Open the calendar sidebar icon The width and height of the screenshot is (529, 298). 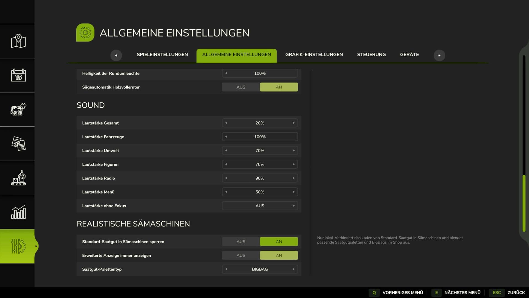tap(18, 75)
